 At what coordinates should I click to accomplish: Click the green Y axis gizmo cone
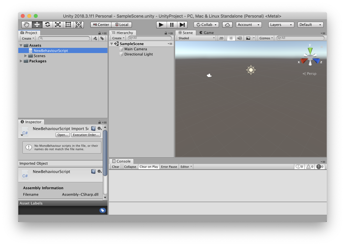click(x=310, y=50)
